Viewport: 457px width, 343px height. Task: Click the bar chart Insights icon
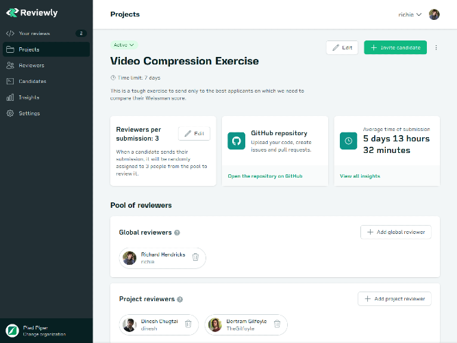click(10, 97)
